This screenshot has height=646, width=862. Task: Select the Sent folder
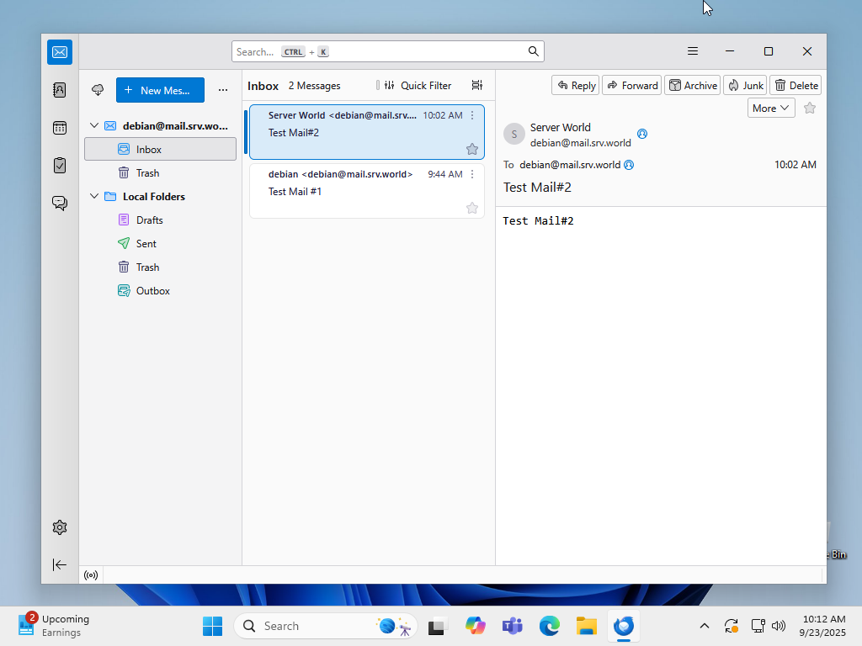coord(146,244)
